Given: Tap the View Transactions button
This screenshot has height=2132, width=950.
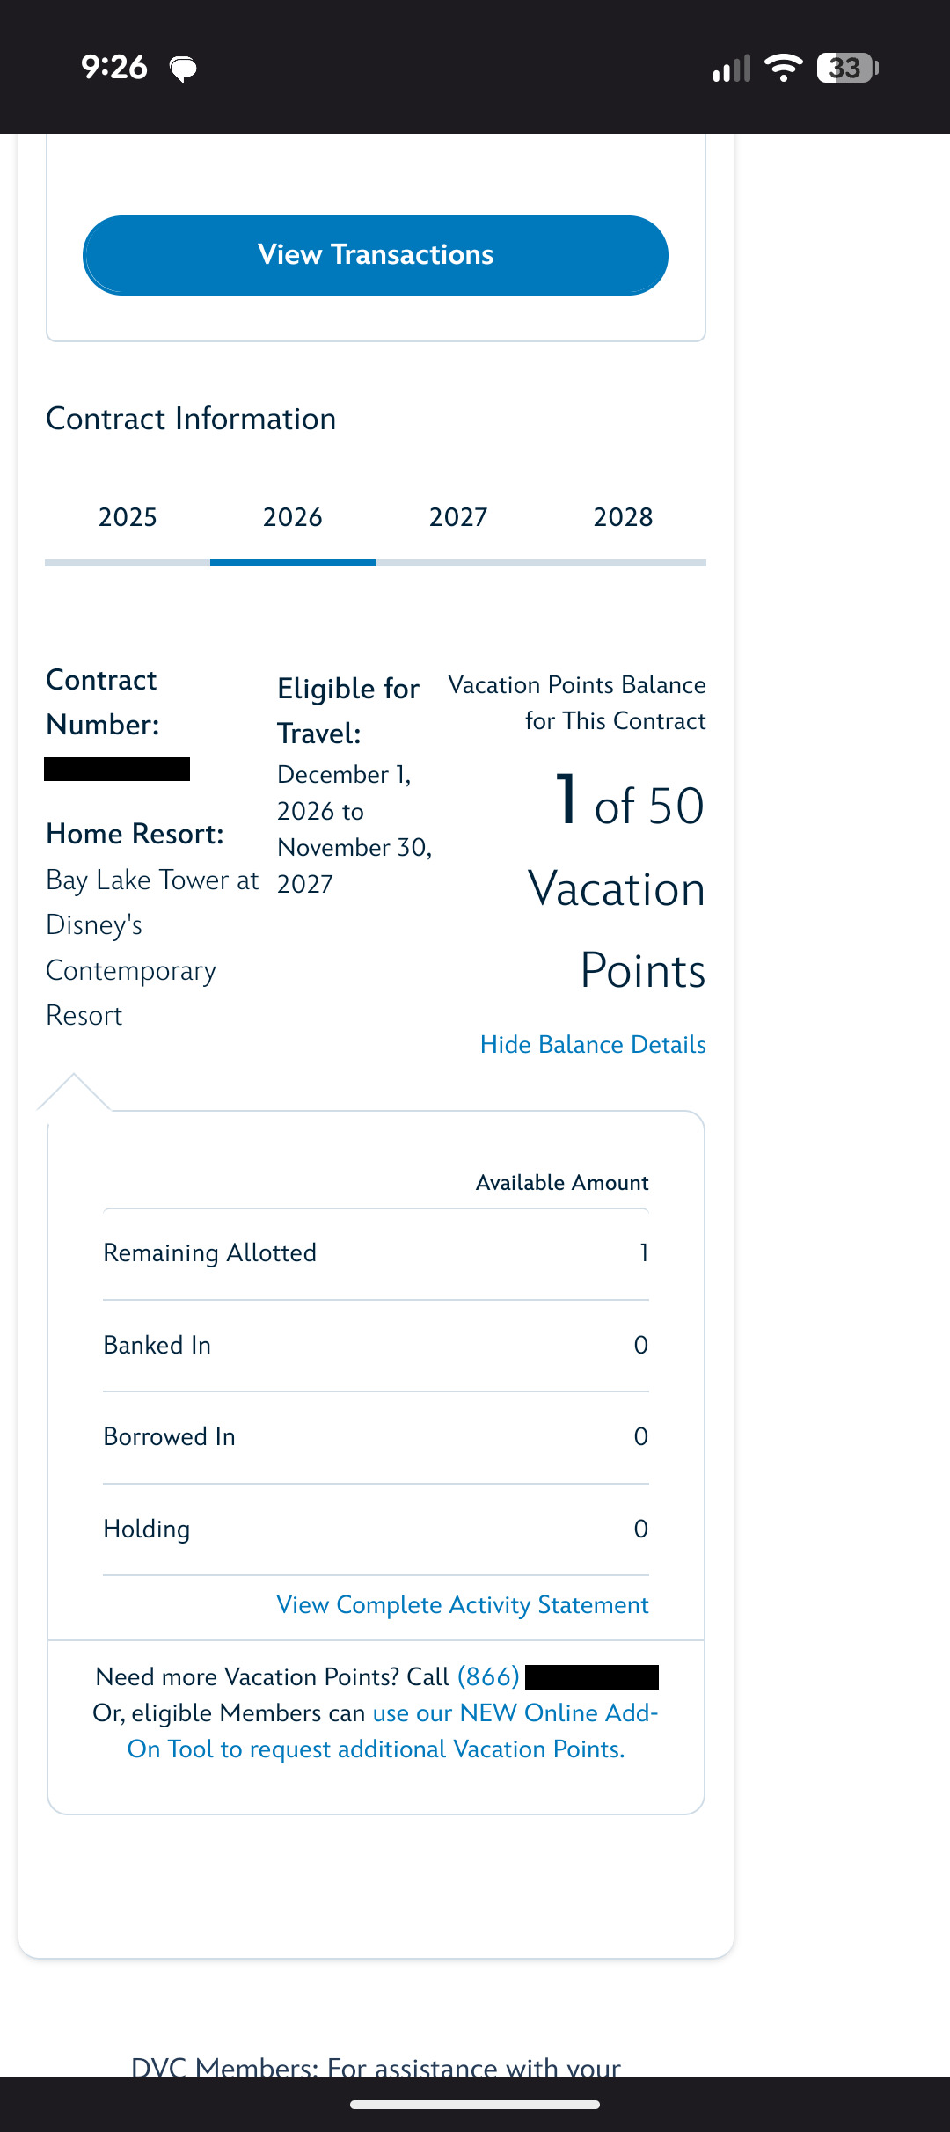Looking at the screenshot, I should (x=376, y=255).
